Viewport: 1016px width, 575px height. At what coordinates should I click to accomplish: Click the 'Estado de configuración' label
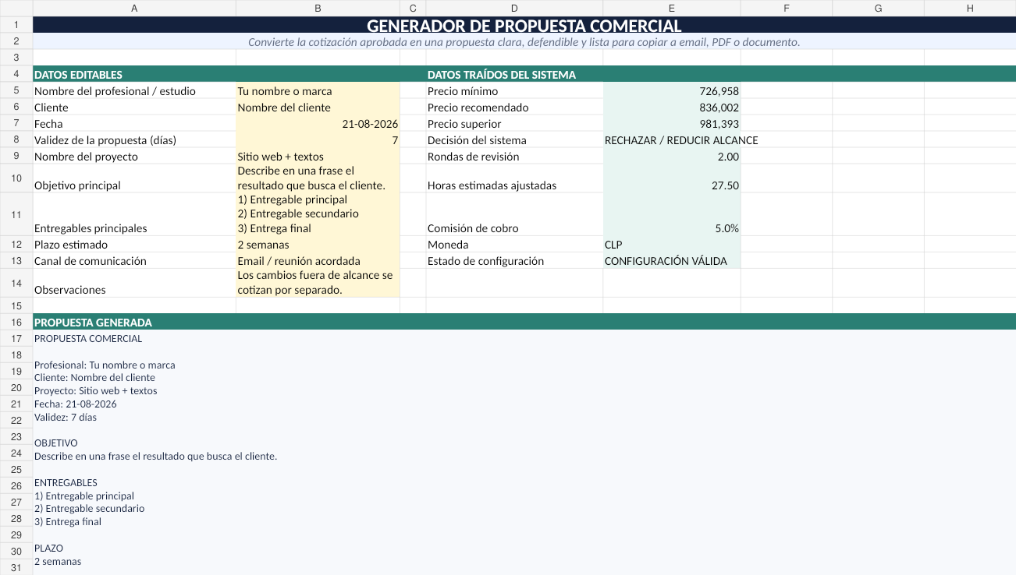485,261
